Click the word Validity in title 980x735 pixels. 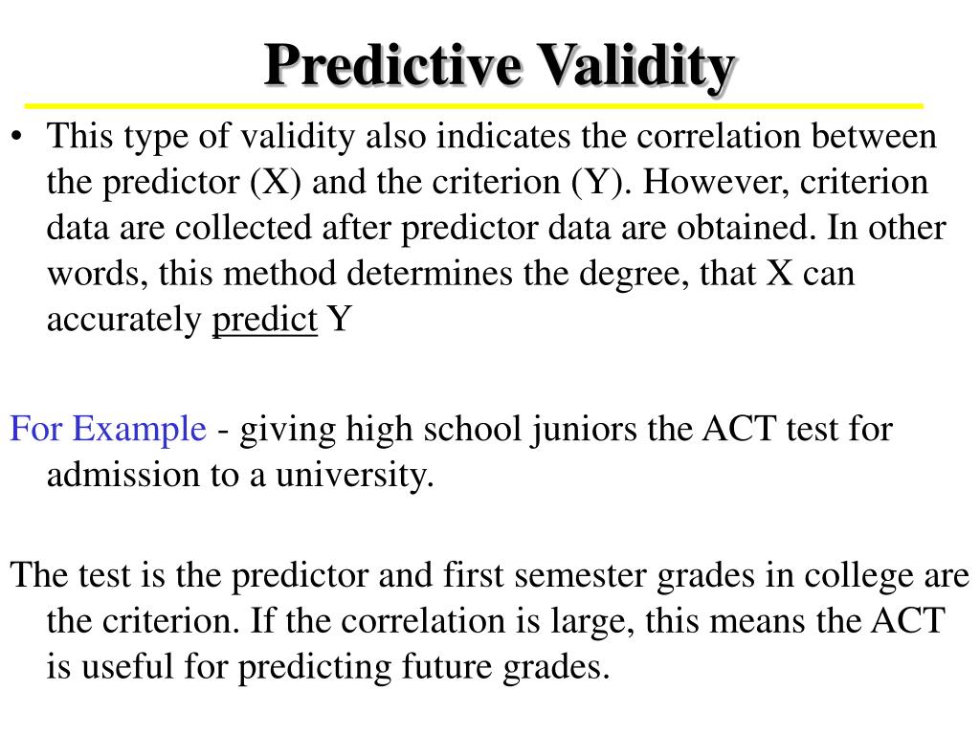pos(636,67)
